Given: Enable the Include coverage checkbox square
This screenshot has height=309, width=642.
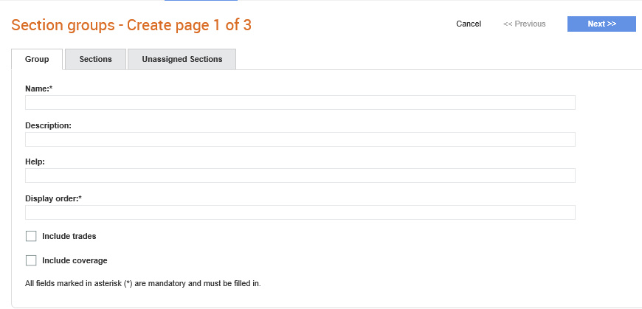Looking at the screenshot, I should point(31,260).
